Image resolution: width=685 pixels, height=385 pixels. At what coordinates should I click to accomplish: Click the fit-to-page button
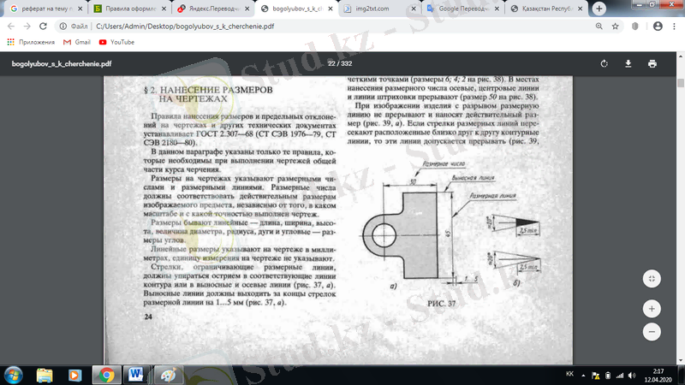click(x=652, y=279)
